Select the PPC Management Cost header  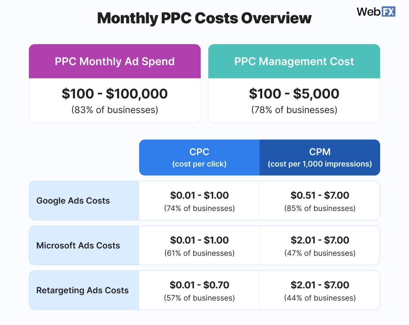294,61
